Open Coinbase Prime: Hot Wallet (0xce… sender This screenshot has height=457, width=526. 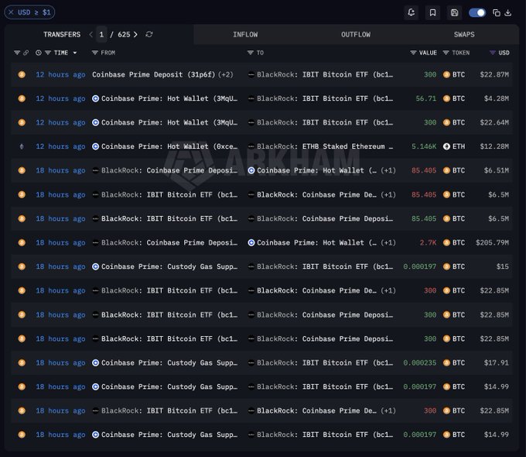pyautogui.click(x=169, y=146)
